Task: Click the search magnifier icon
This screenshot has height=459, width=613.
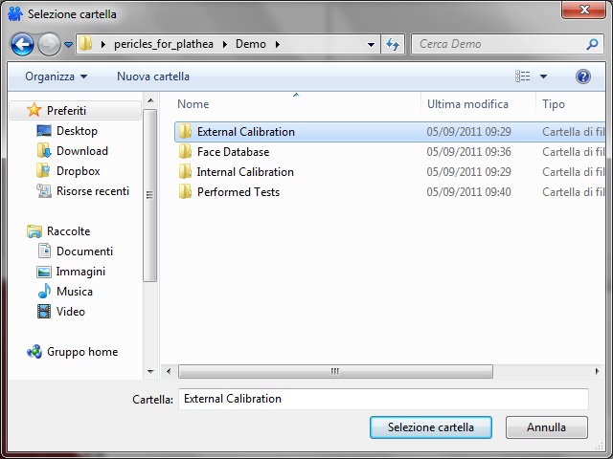Action: pyautogui.click(x=593, y=44)
